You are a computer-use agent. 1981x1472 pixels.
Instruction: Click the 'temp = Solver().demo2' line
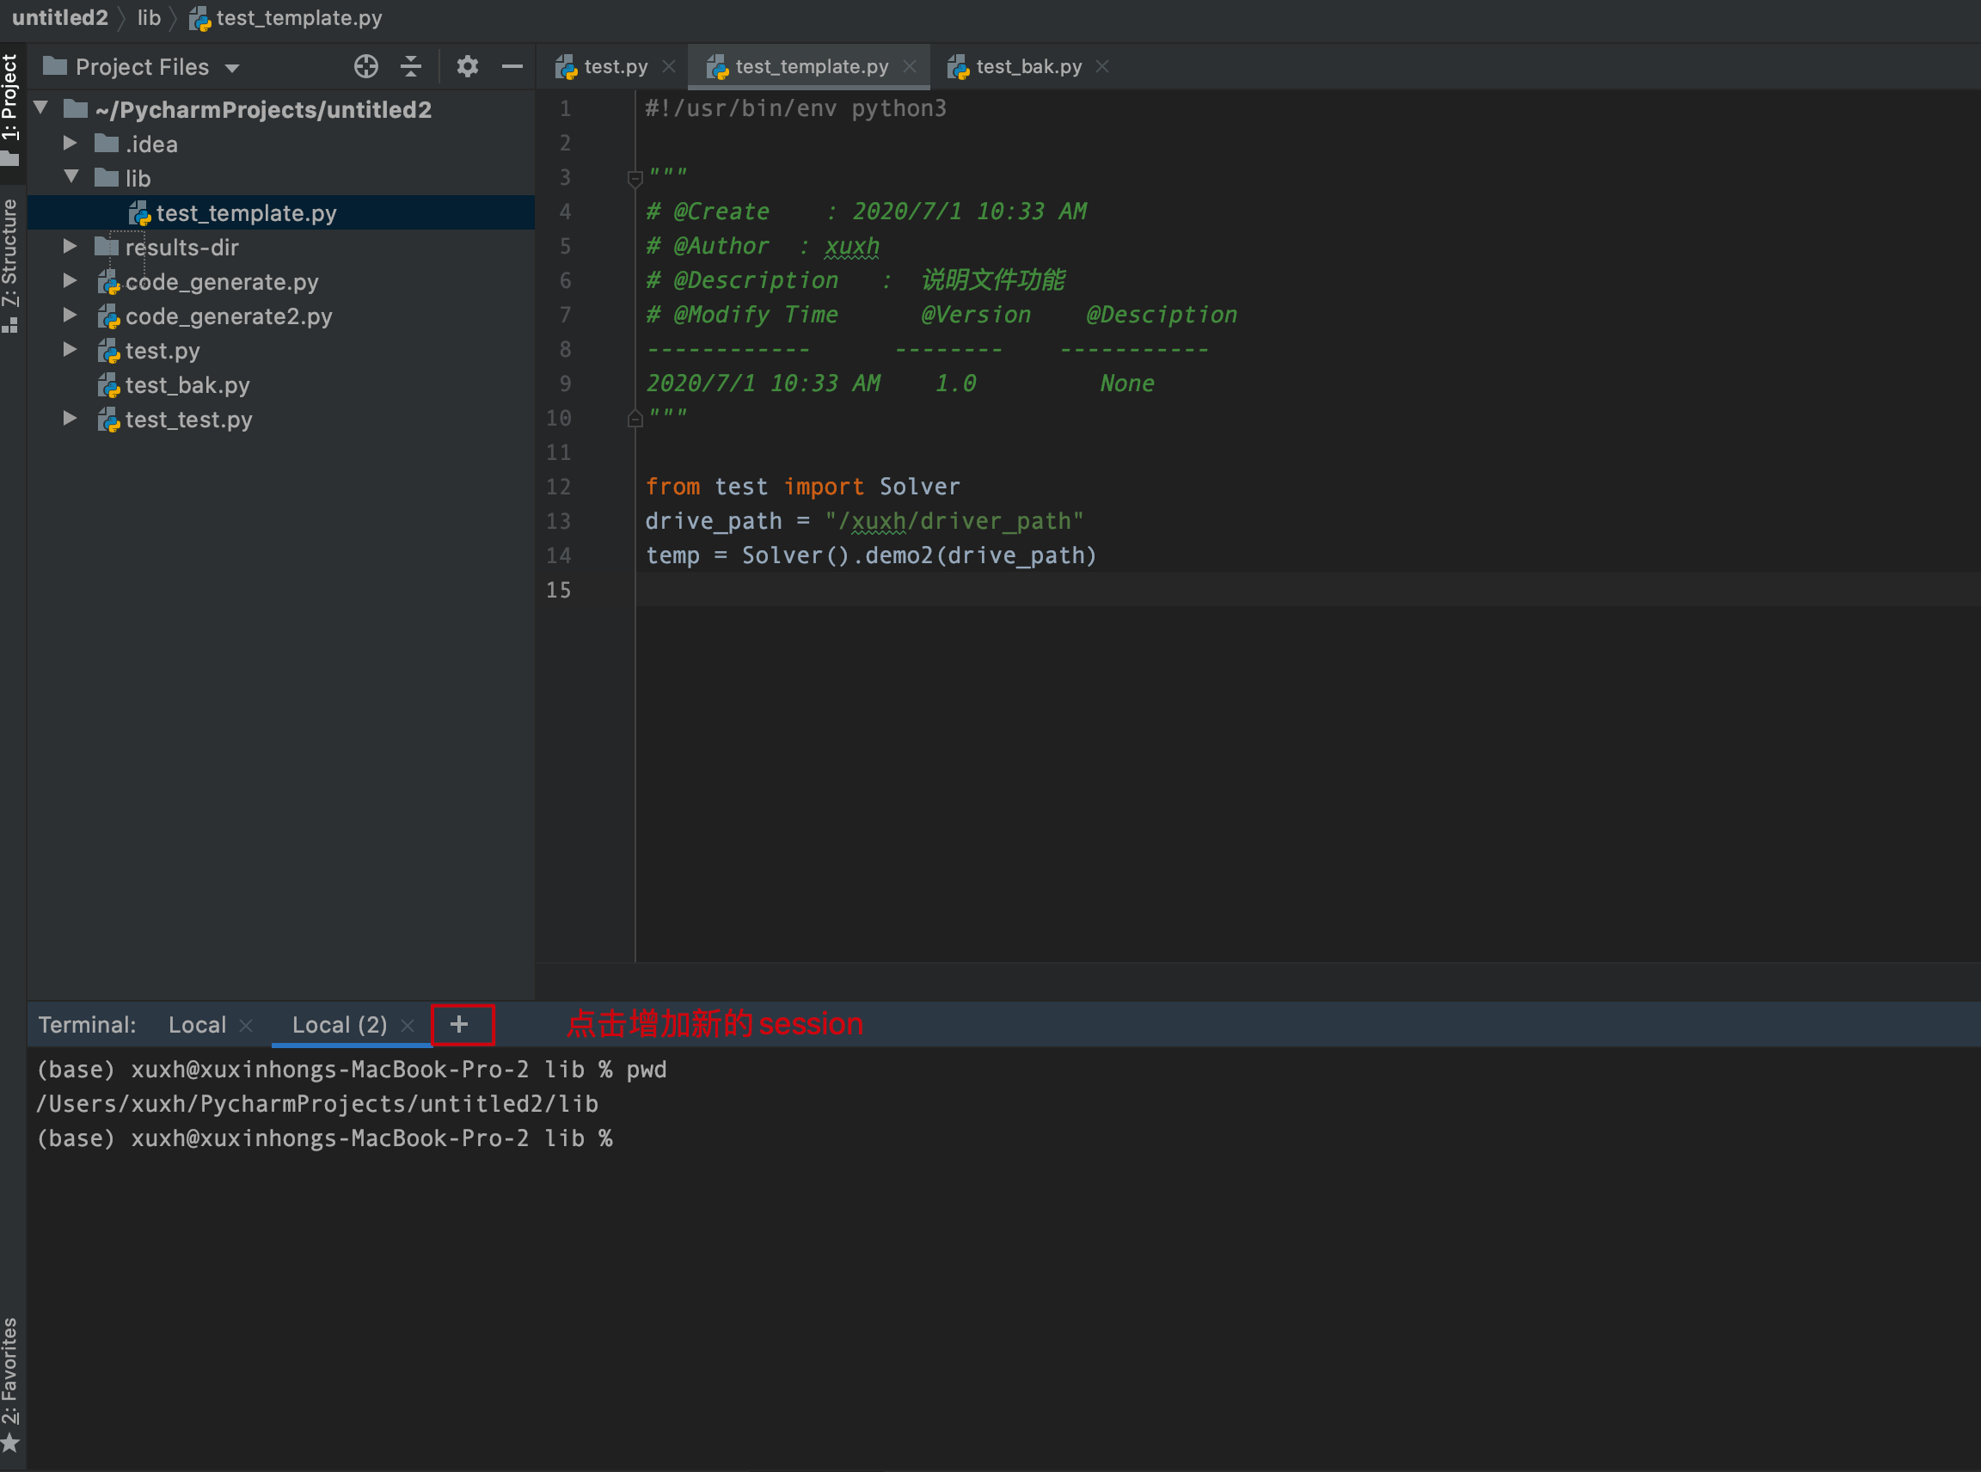pyautogui.click(x=871, y=555)
